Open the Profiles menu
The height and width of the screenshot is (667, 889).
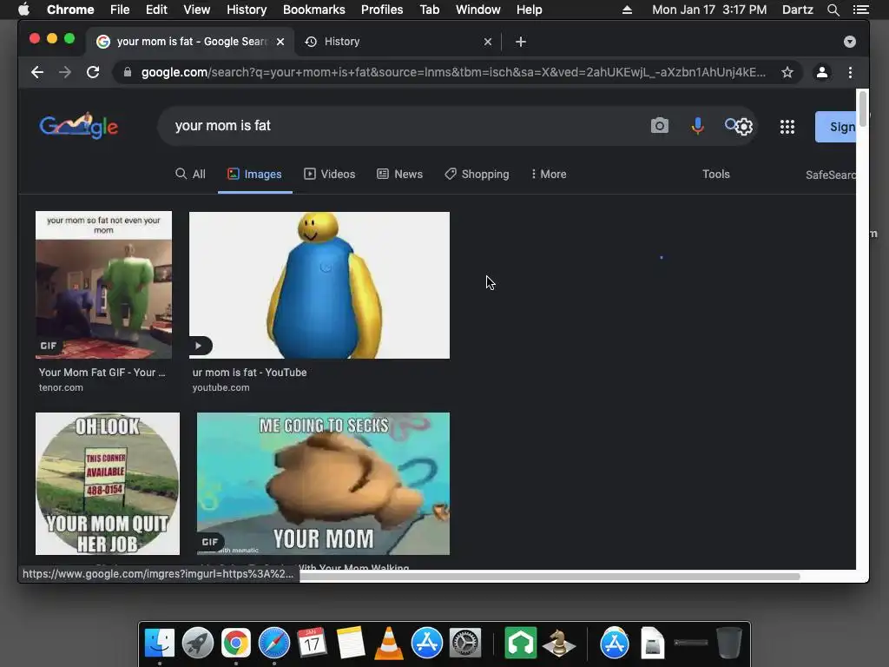(382, 10)
